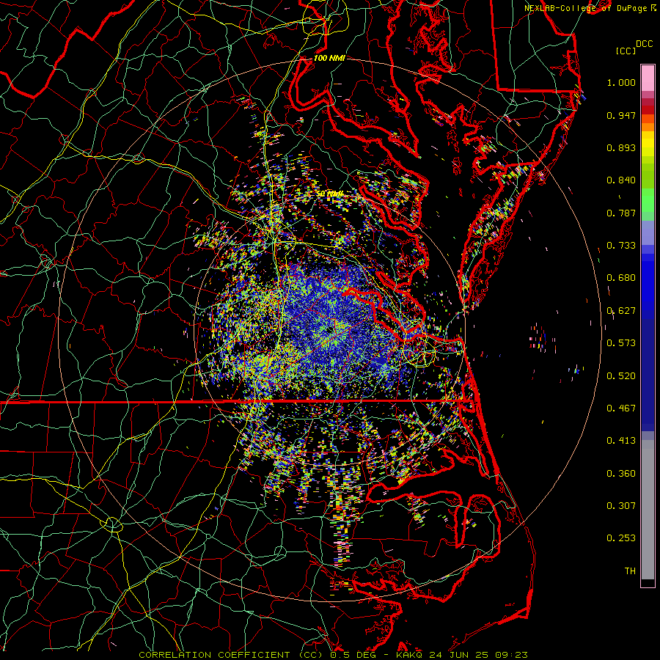Pick the lavender swatch in color bar

pos(648,232)
